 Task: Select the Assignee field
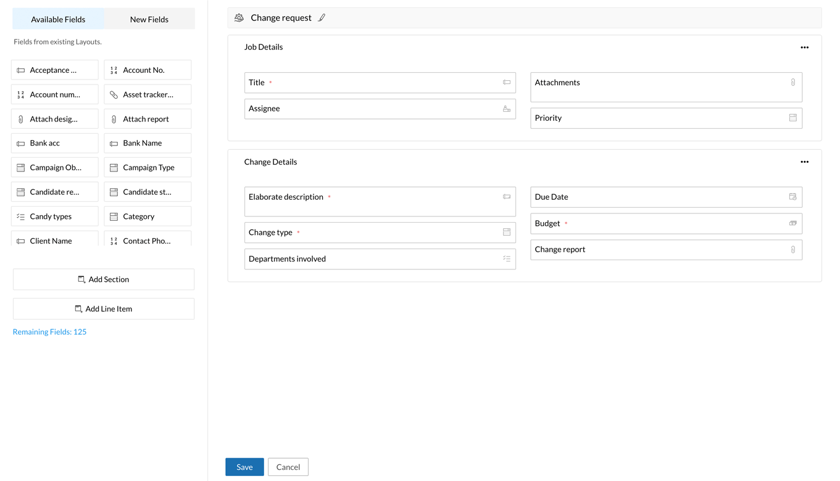click(380, 109)
